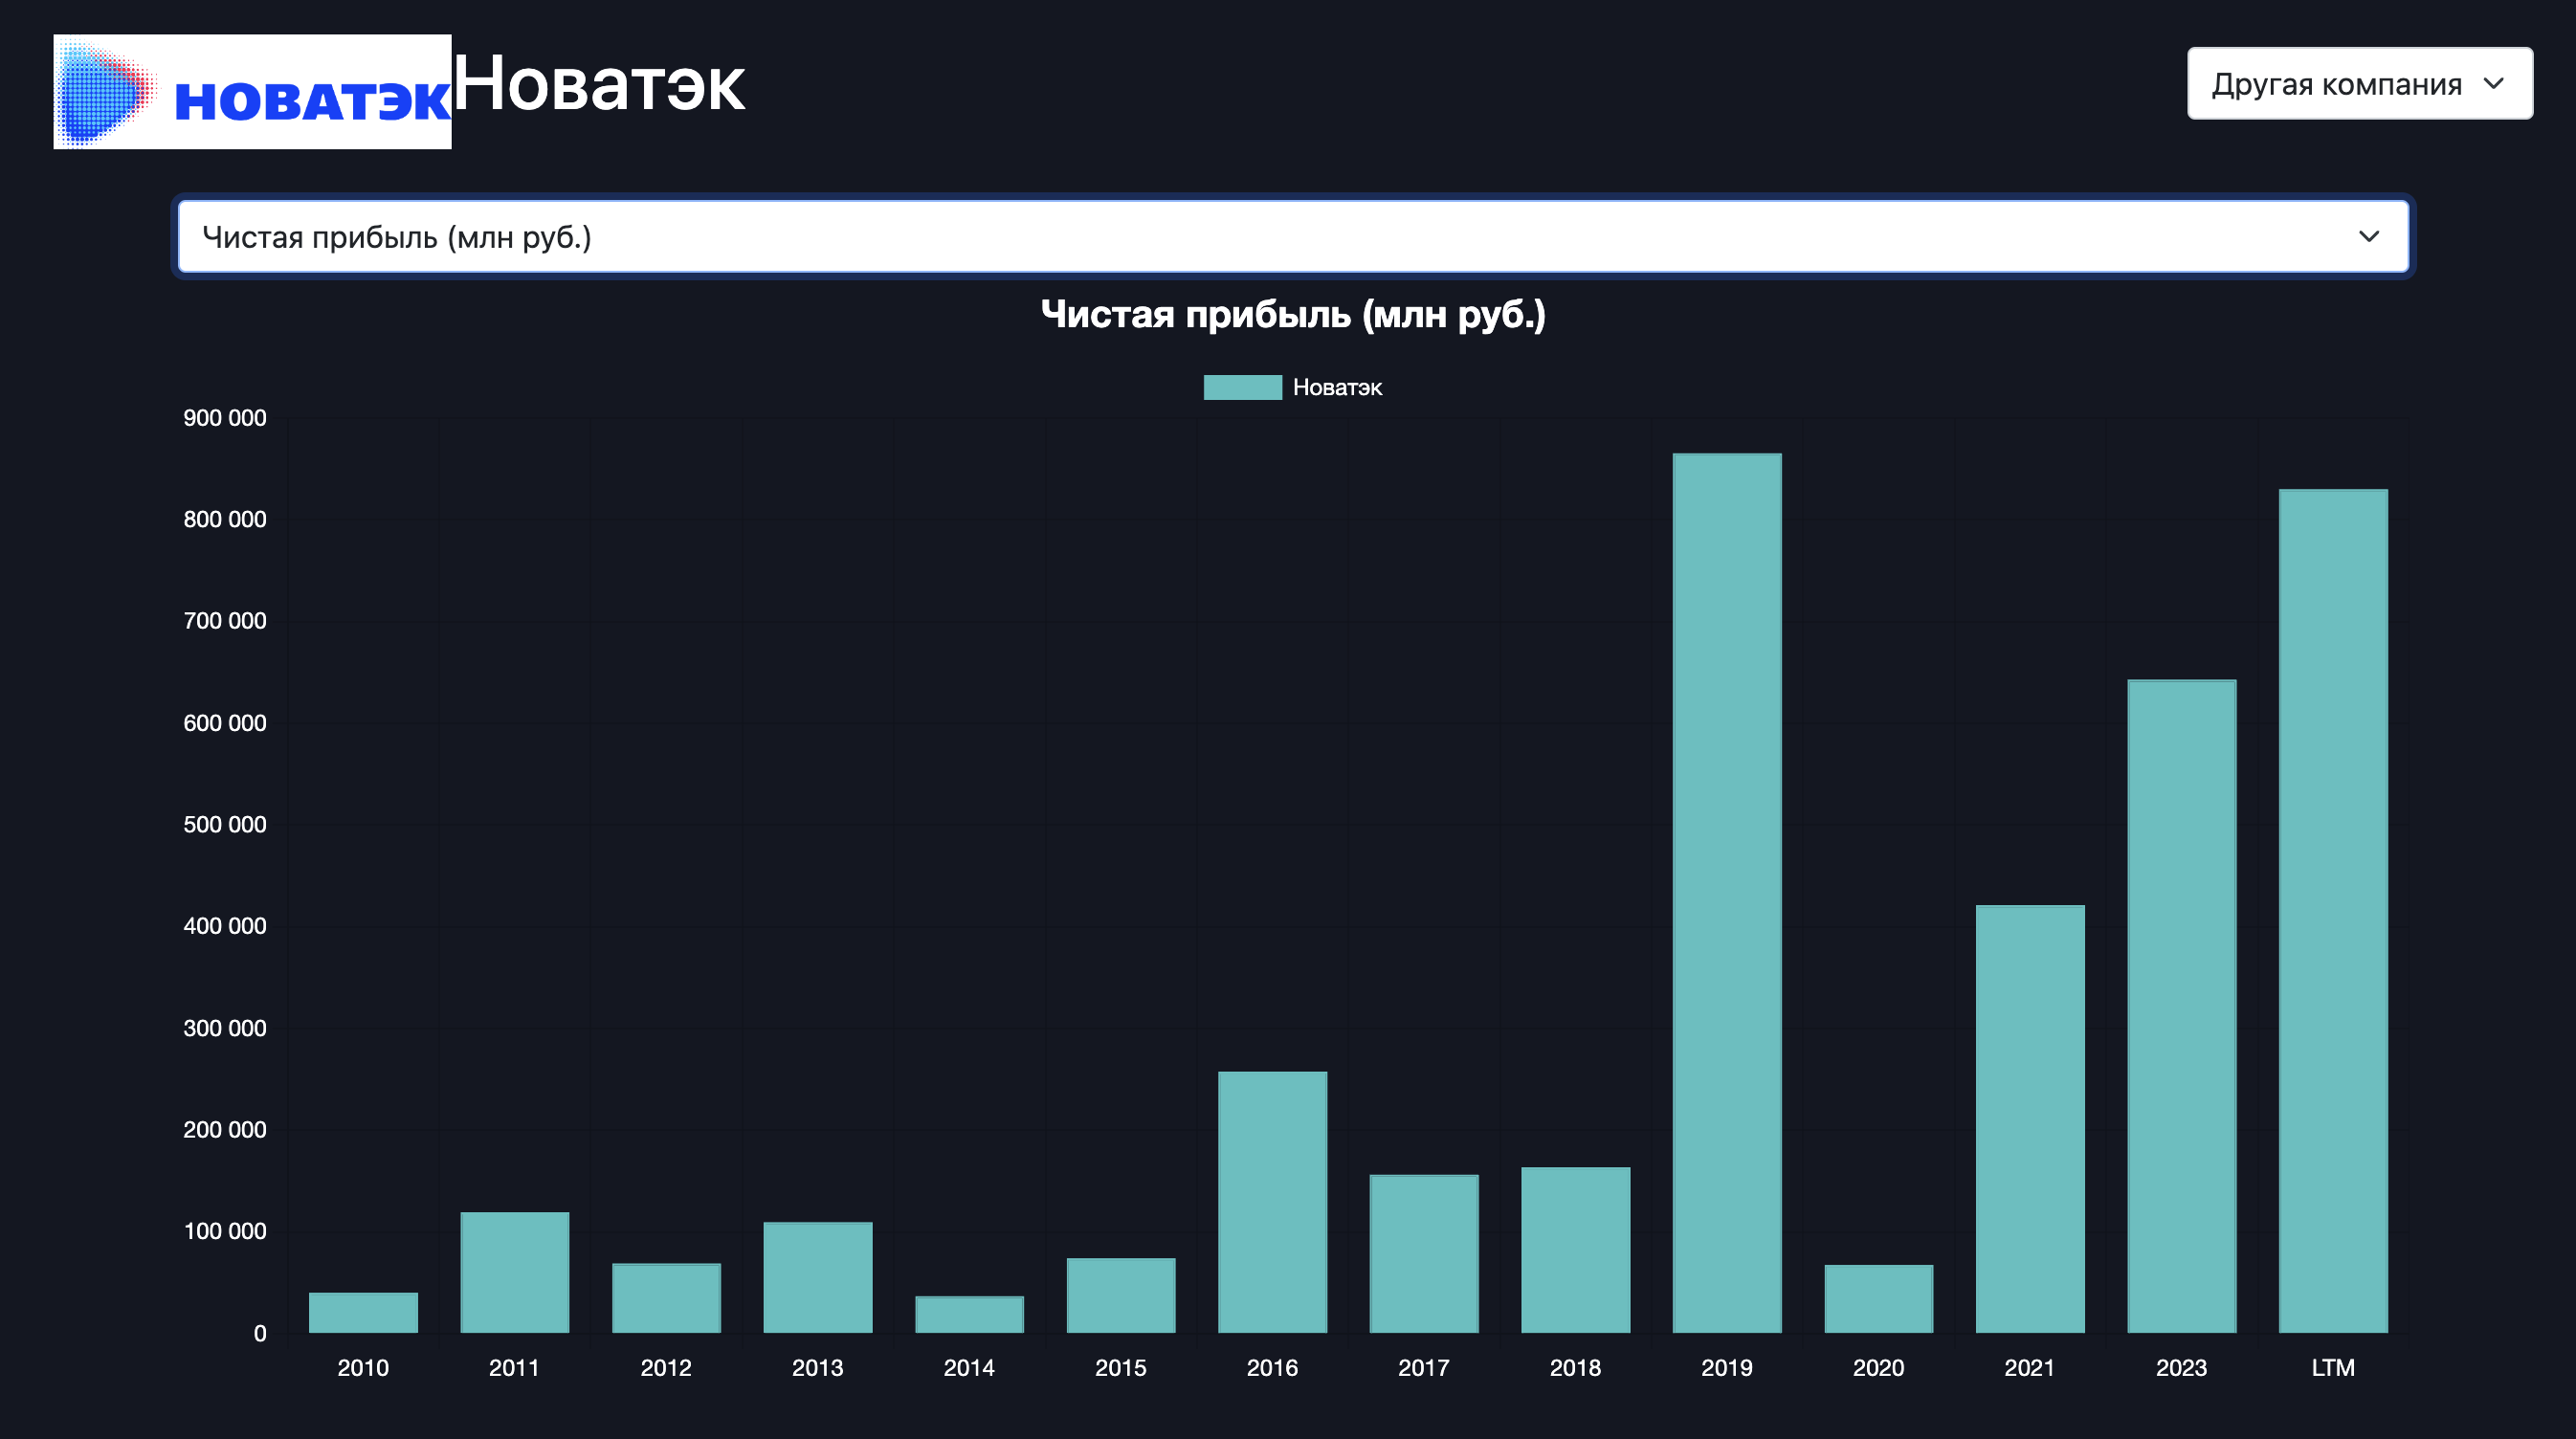
Task: Click the 2021 bar in the chart
Action: (x=2030, y=1119)
